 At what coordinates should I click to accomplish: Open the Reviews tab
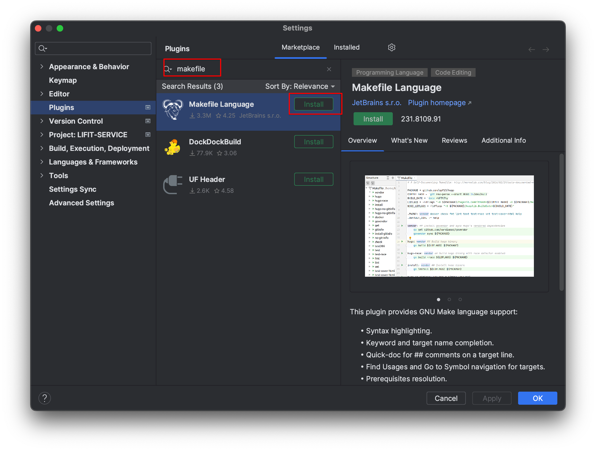pos(454,141)
